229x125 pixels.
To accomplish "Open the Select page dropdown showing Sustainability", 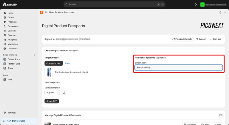I will 179,68.
